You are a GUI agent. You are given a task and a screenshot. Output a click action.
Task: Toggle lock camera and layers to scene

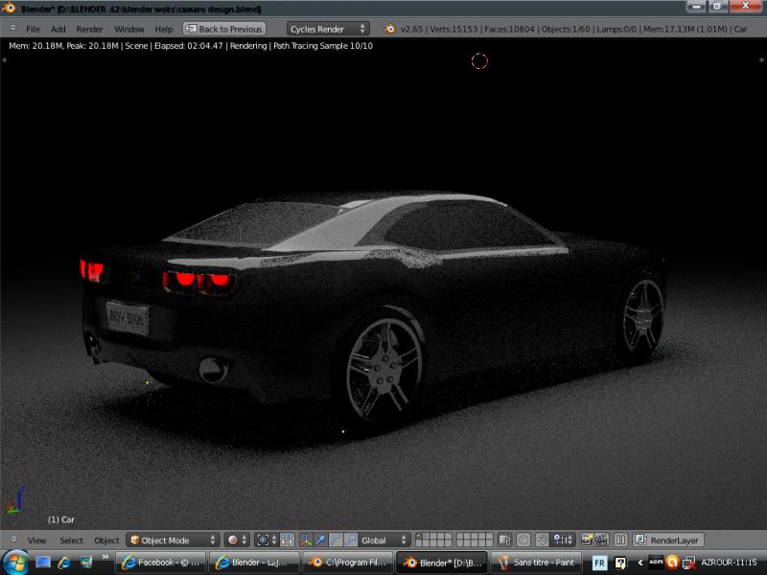coord(504,540)
